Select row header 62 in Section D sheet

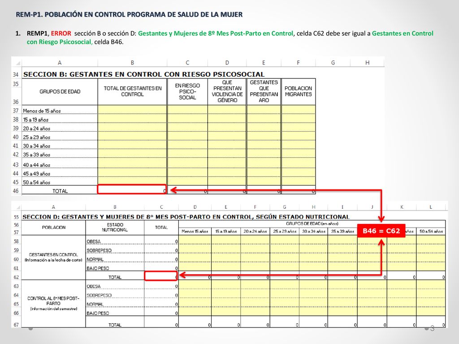pos(17,277)
